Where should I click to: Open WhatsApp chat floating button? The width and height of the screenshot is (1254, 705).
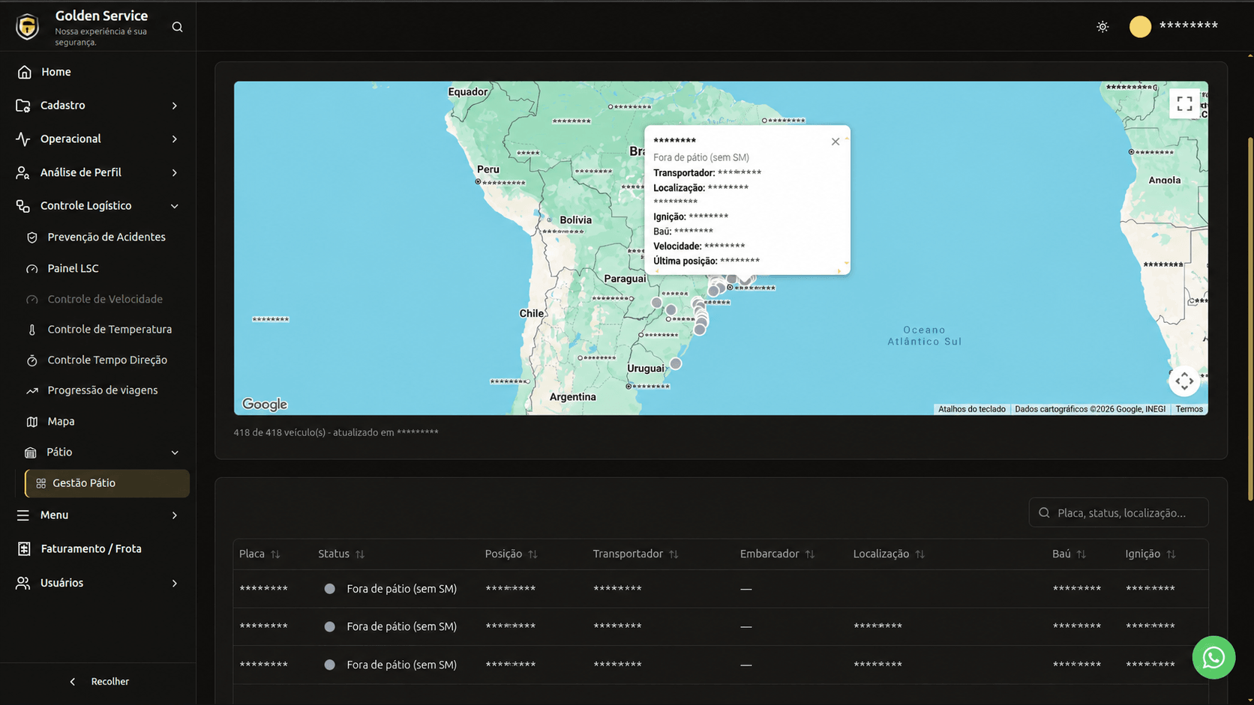[x=1213, y=658]
